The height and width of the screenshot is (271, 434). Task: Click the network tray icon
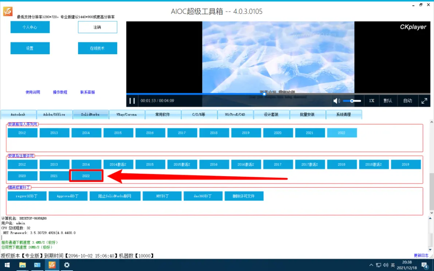tap(378, 265)
